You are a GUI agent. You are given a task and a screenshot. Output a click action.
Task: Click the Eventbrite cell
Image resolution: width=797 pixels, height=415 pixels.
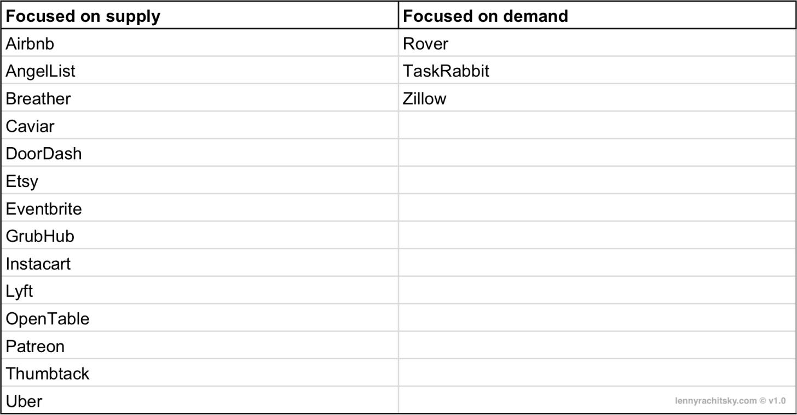pos(199,208)
